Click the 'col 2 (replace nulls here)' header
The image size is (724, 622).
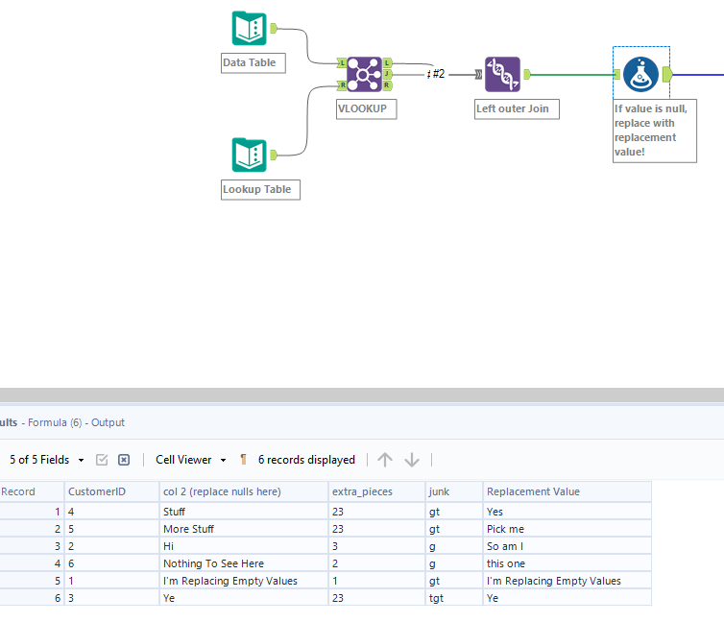[244, 491]
